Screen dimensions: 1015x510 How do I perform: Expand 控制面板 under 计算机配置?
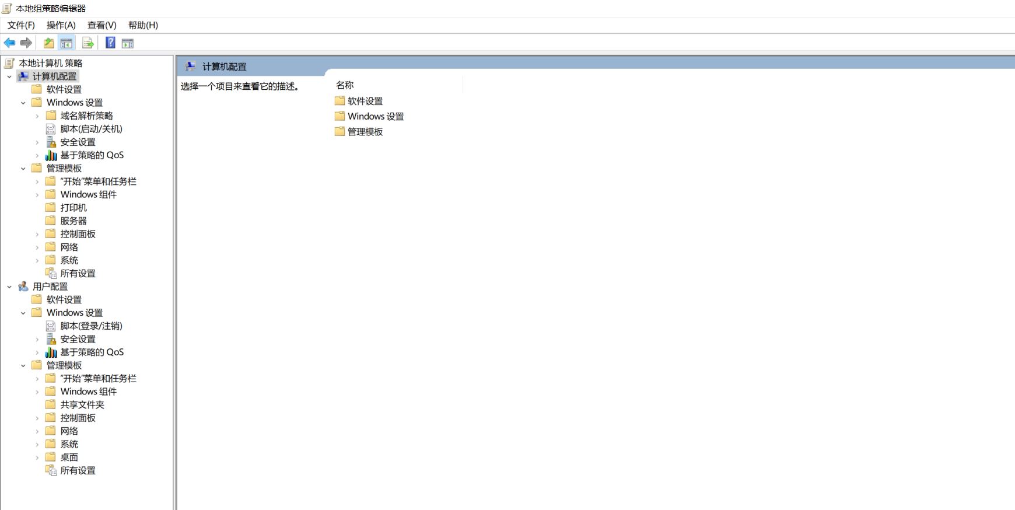(37, 234)
